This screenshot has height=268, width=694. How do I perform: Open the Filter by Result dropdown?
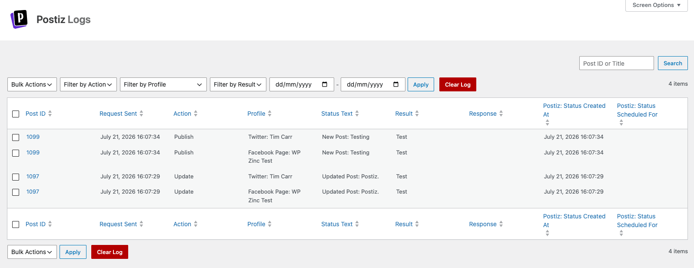238,84
